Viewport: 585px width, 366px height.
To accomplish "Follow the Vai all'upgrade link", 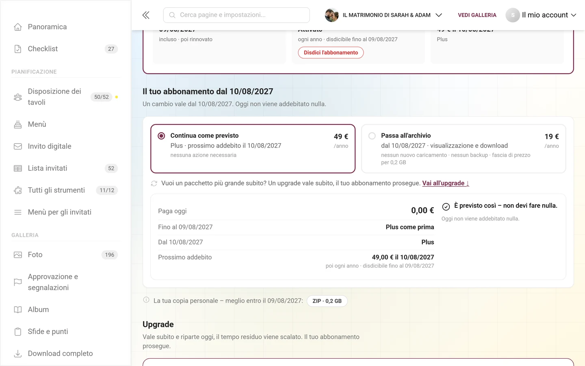I will (x=446, y=183).
